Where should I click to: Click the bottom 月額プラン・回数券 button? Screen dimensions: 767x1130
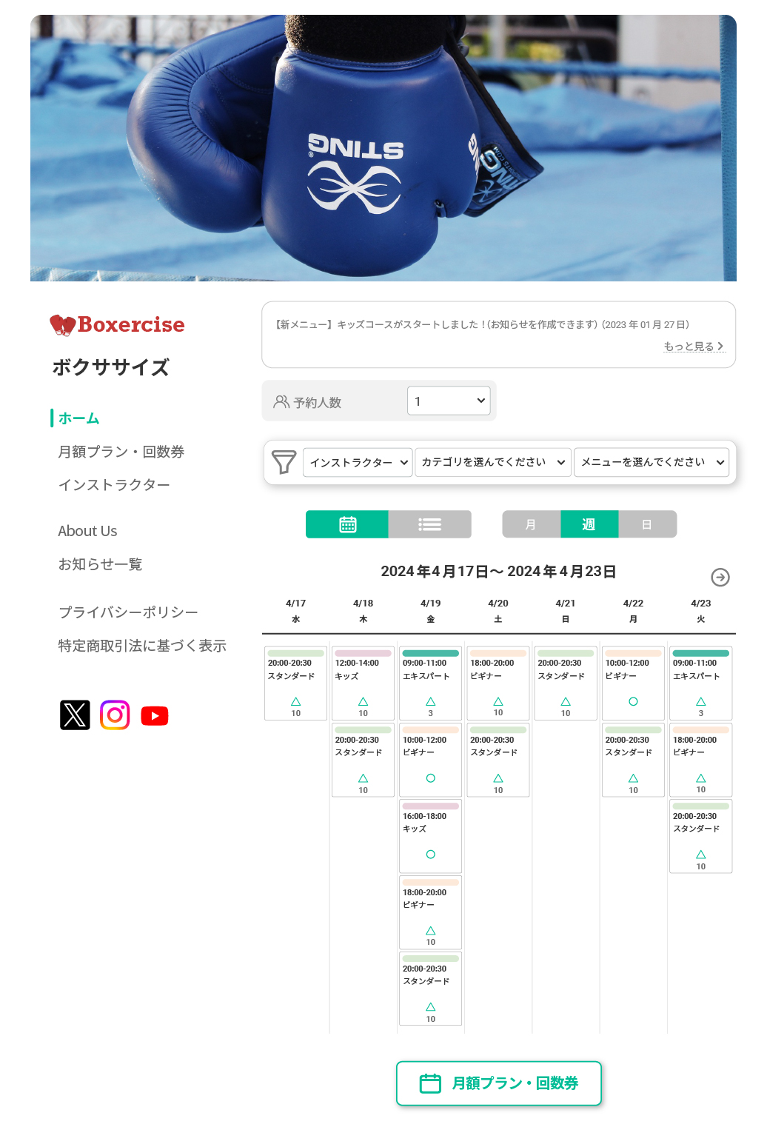click(499, 1083)
